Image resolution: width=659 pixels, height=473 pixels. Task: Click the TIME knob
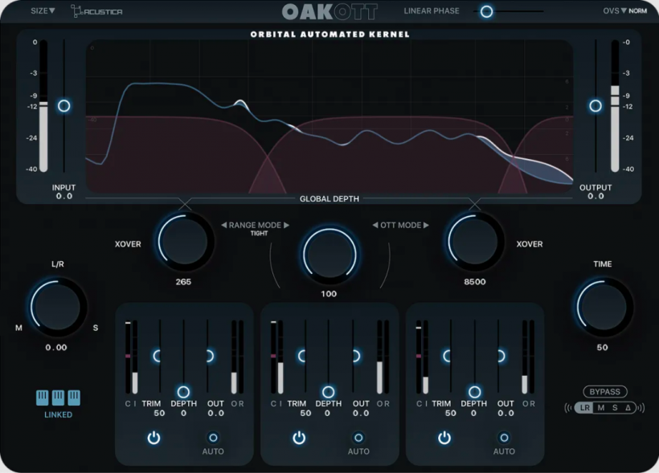[603, 308]
